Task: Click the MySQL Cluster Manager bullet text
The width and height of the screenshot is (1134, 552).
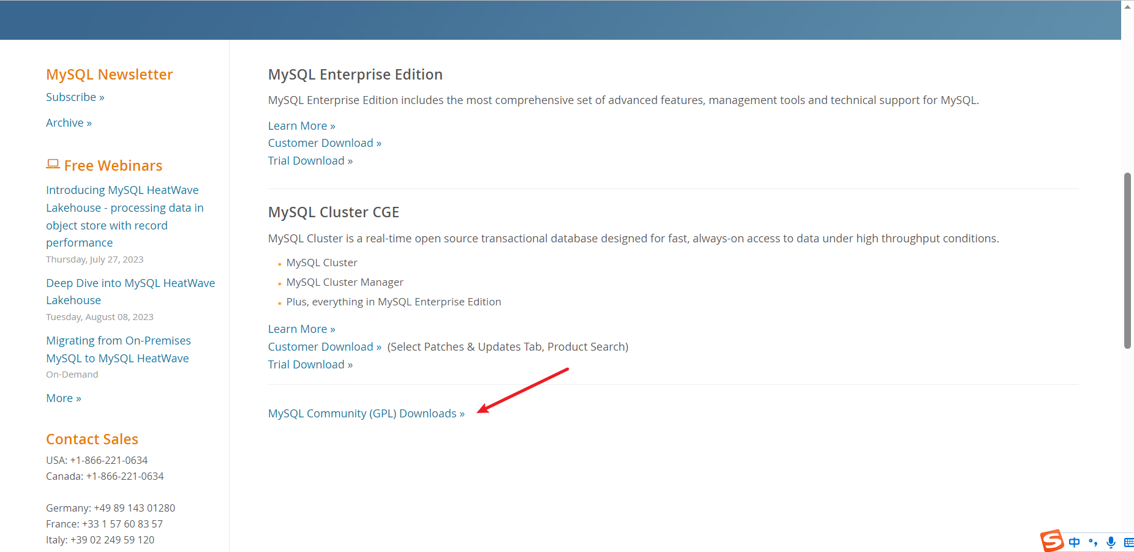Action: click(345, 282)
